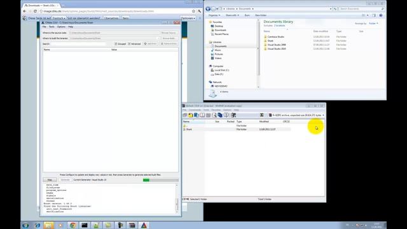This screenshot has height=229, width=407.
Task: Click the Browse Build button
Action: (169, 38)
